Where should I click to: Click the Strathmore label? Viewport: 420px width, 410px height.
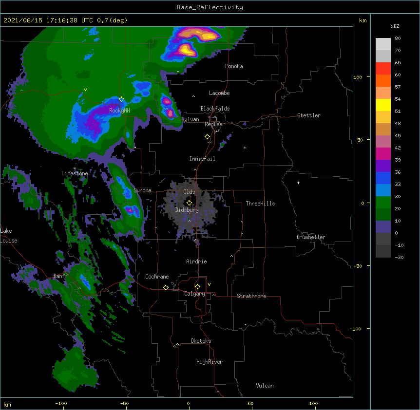[x=251, y=296]
